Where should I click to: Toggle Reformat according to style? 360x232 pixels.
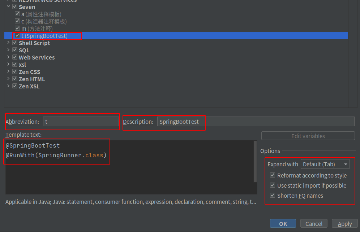273,175
